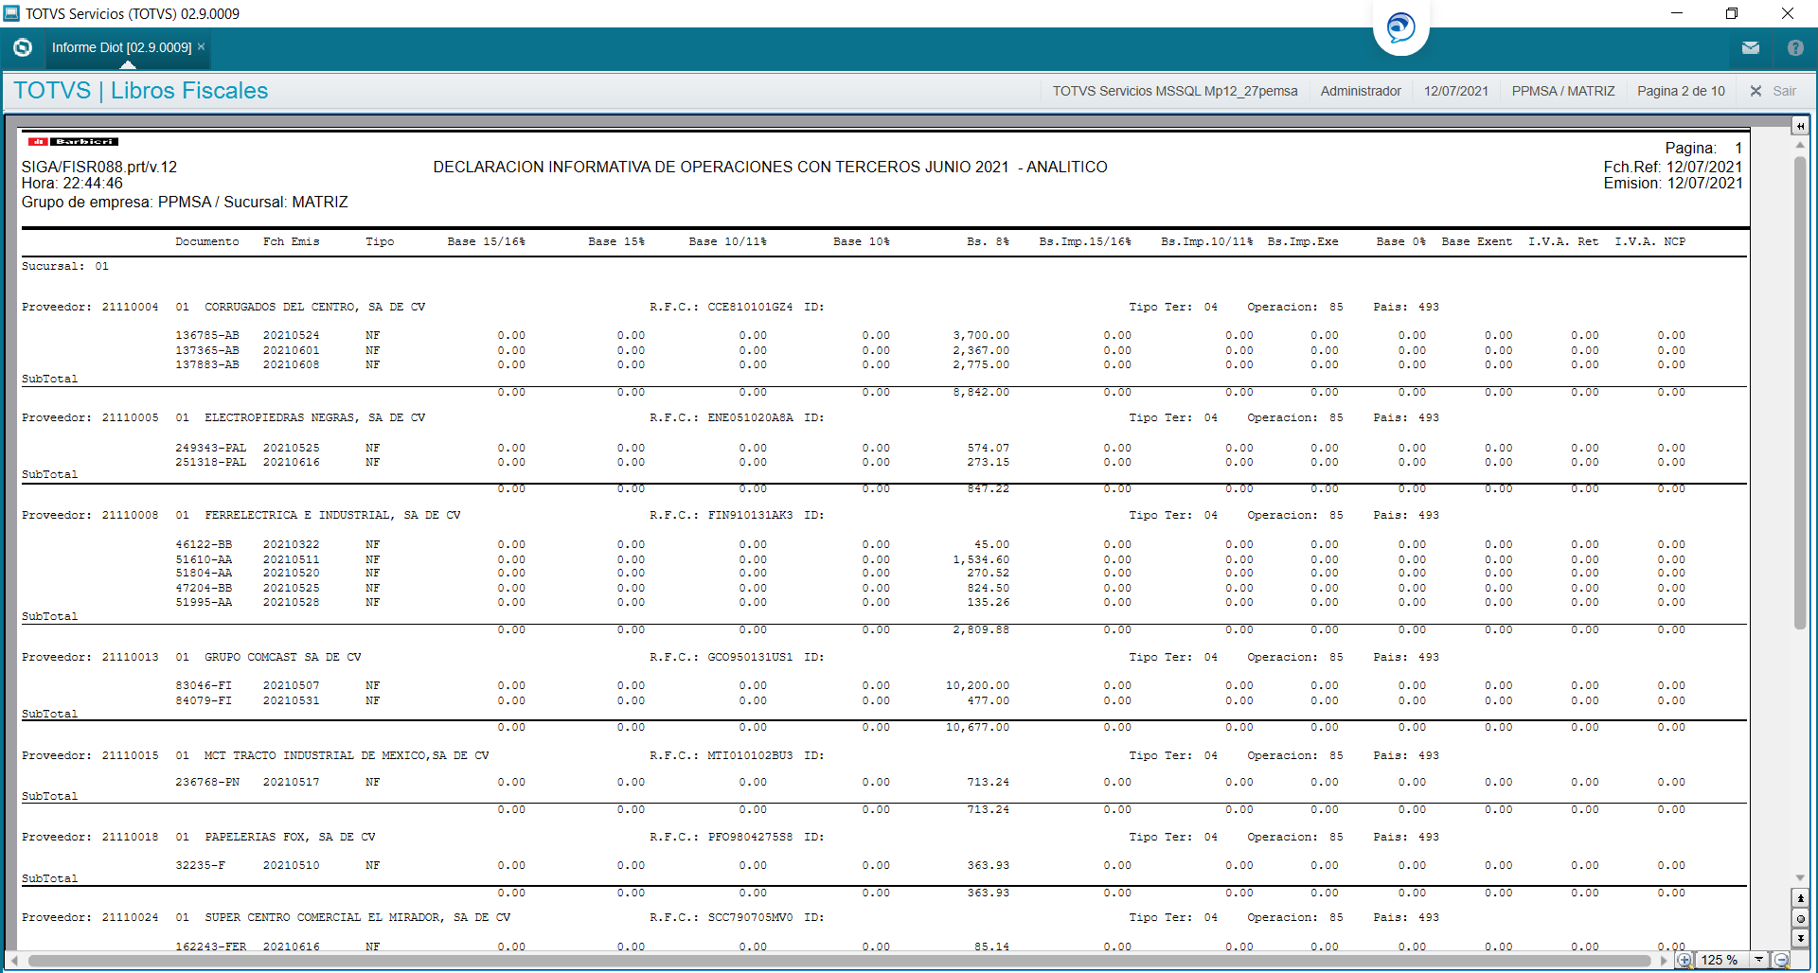This screenshot has height=973, width=1818.
Task: Jump to next page with double-down arrow
Action: [1800, 938]
